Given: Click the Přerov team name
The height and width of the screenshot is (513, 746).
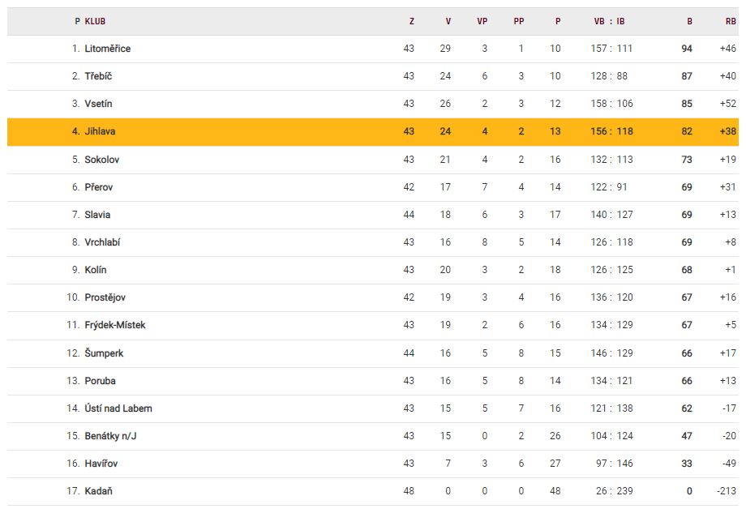Looking at the screenshot, I should [99, 187].
